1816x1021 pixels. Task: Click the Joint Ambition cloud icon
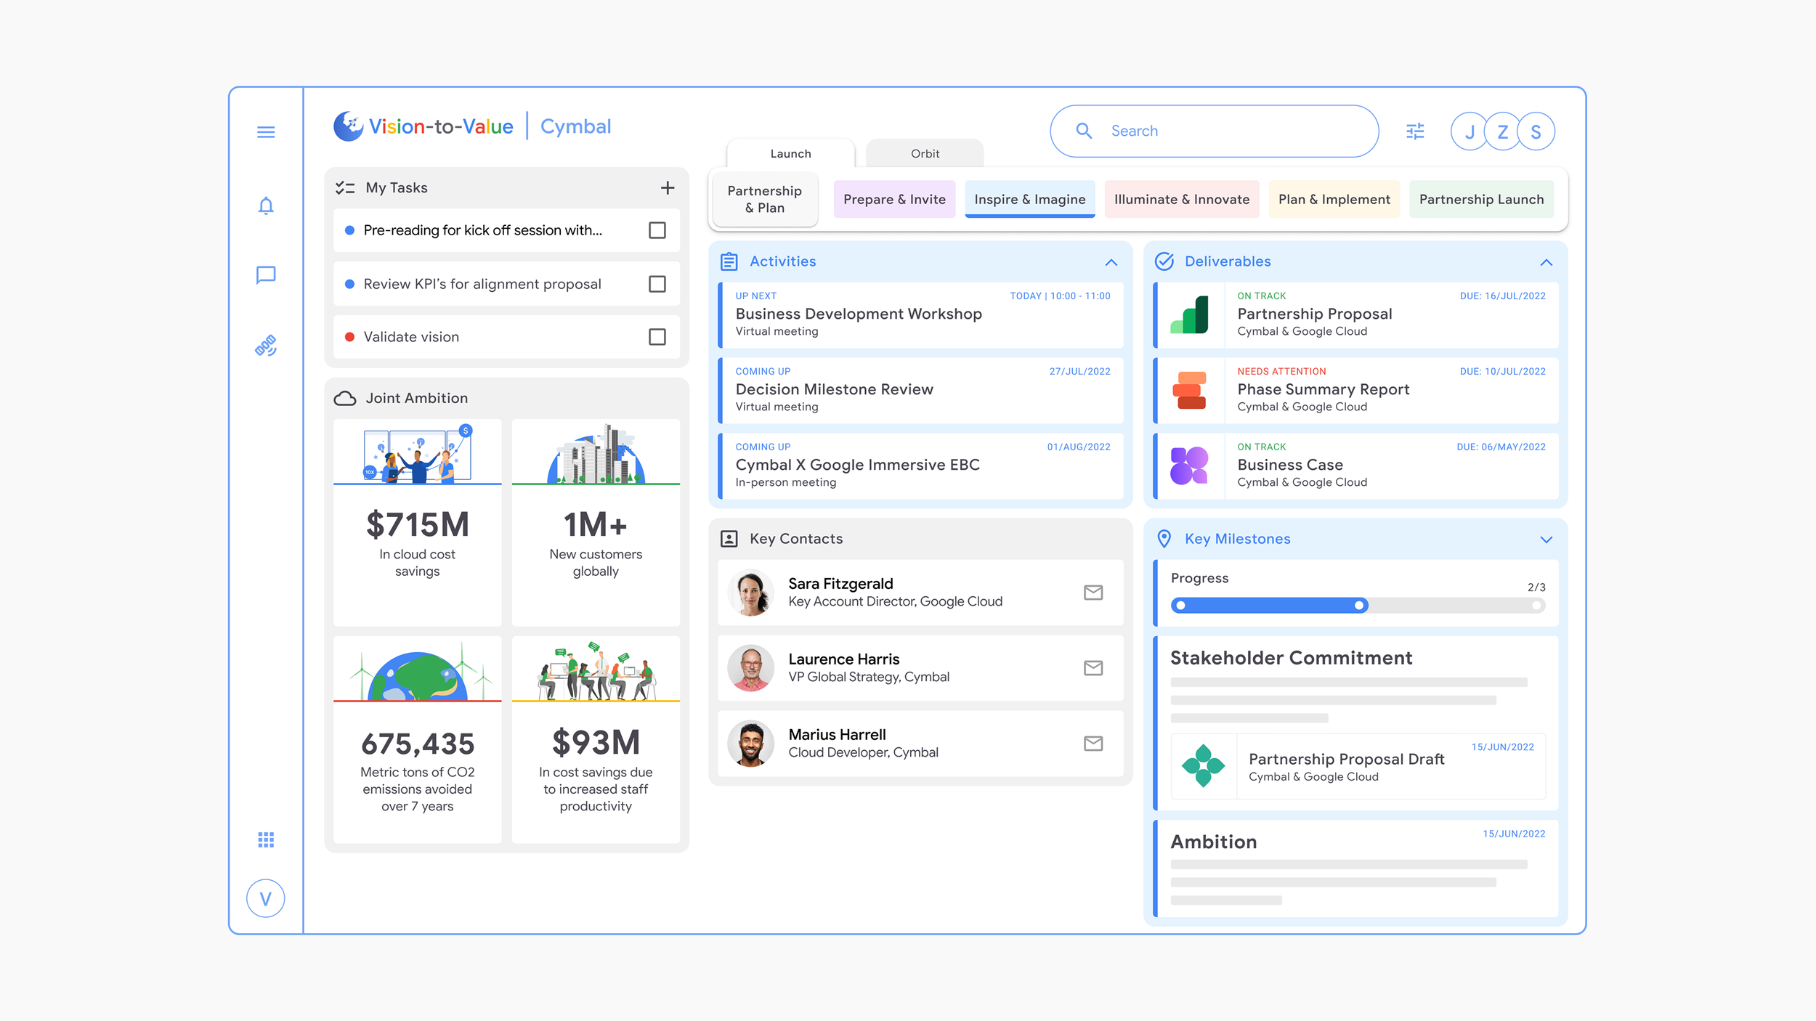pos(345,399)
